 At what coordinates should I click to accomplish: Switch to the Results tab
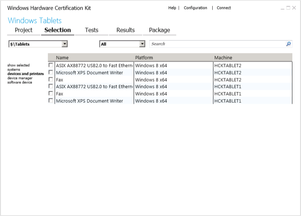(125, 30)
